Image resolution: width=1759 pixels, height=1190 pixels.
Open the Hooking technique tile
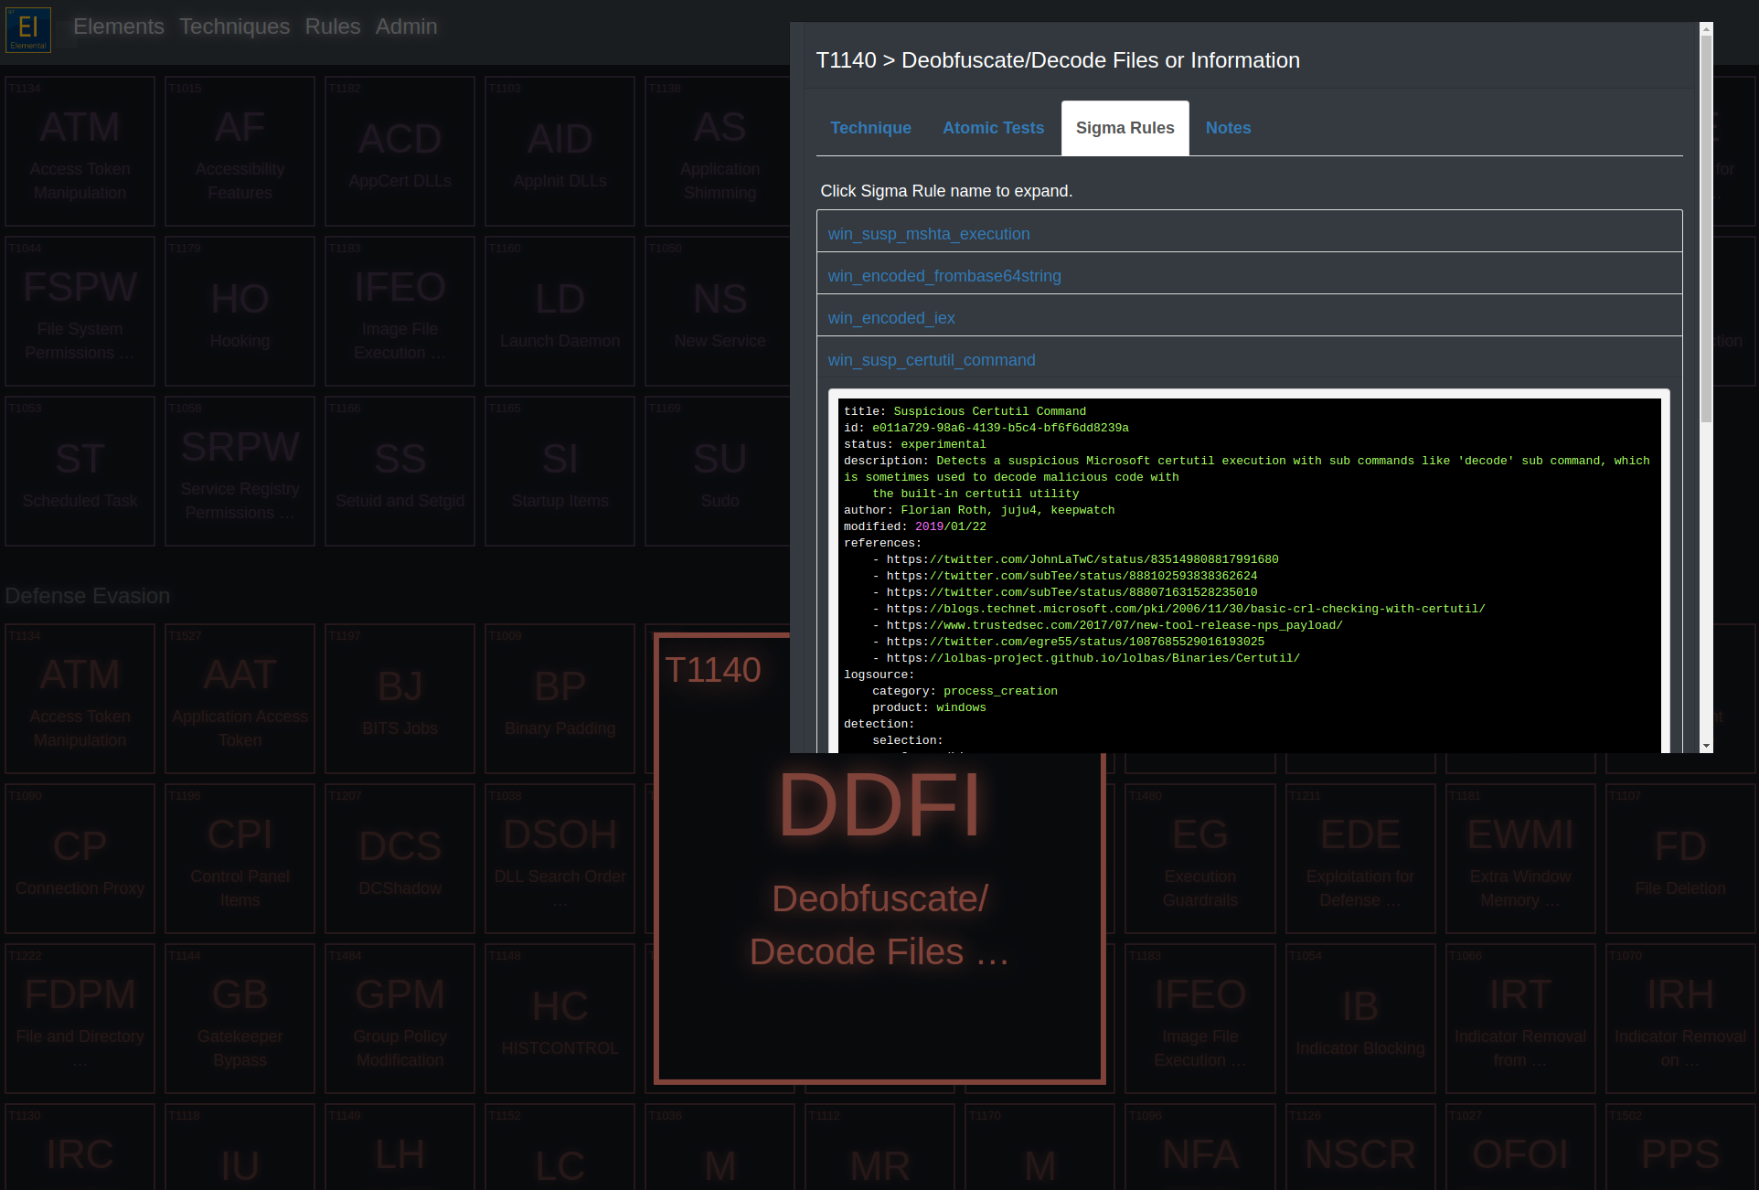pyautogui.click(x=240, y=312)
